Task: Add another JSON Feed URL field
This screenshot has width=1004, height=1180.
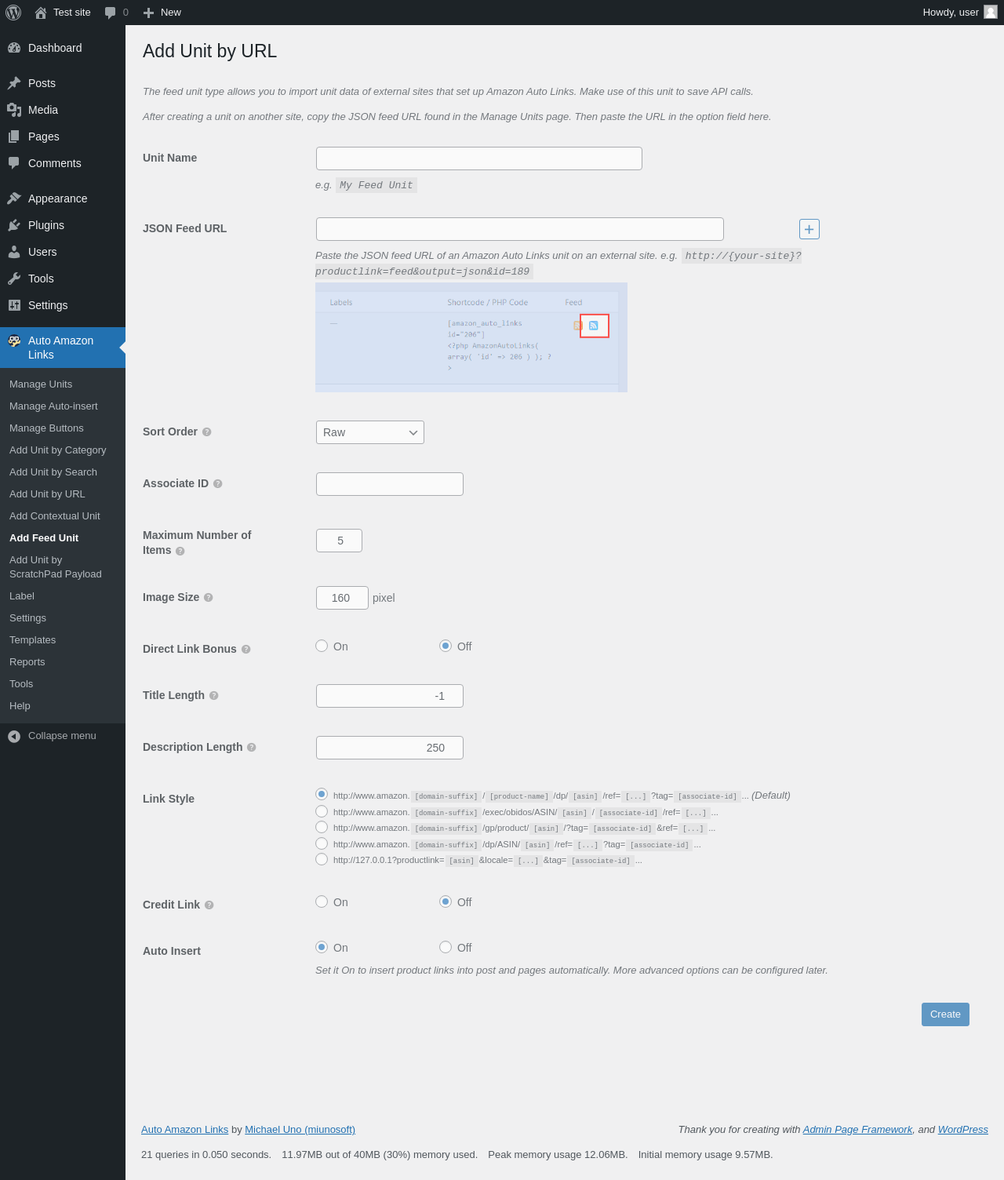Action: 809,229
